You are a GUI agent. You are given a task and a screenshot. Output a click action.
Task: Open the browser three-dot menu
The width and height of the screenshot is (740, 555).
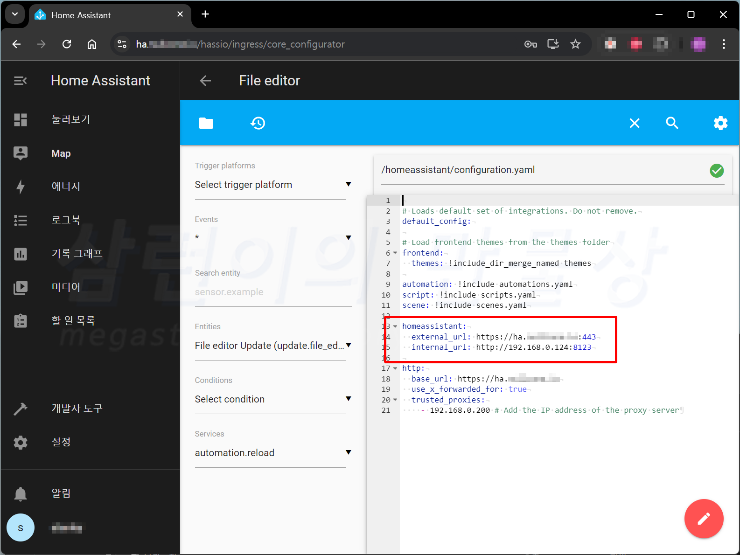(724, 44)
